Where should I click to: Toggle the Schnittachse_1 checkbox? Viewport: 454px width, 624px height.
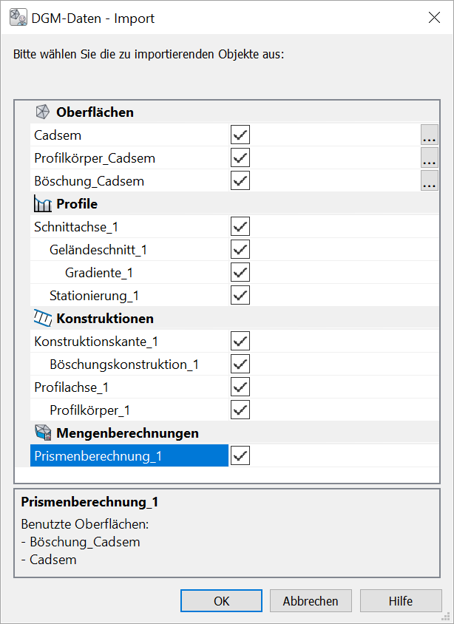pyautogui.click(x=240, y=227)
